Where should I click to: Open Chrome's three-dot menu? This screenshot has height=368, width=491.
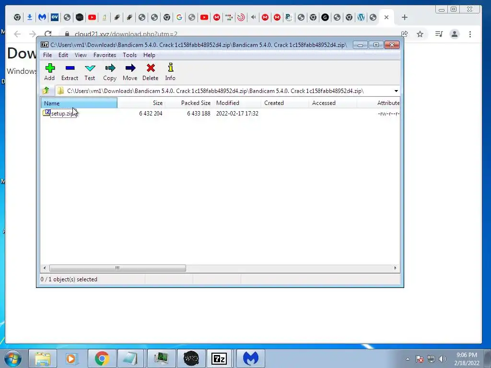tap(470, 34)
